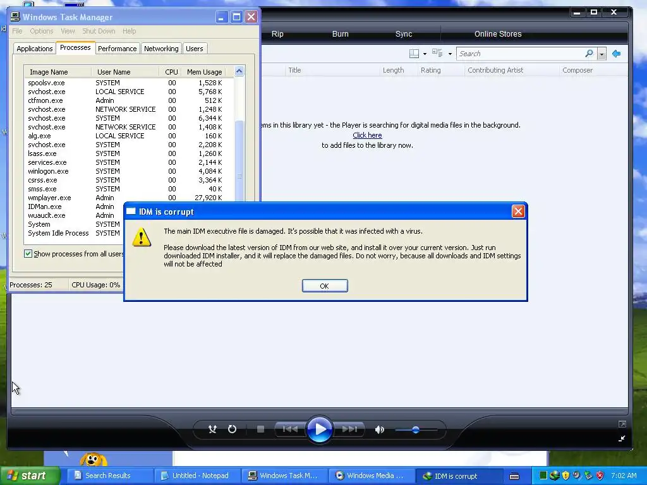This screenshot has width=647, height=485.
Task: Open the File menu in Task Manager
Action: tap(17, 31)
